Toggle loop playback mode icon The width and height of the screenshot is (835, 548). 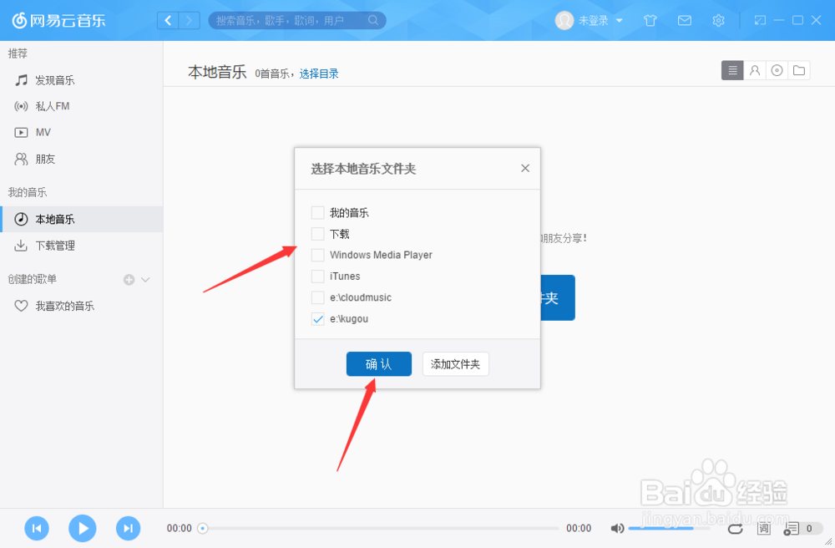[x=736, y=528]
